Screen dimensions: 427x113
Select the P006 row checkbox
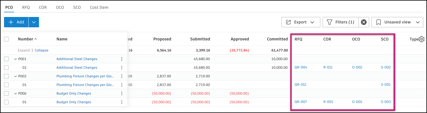pos(6,93)
